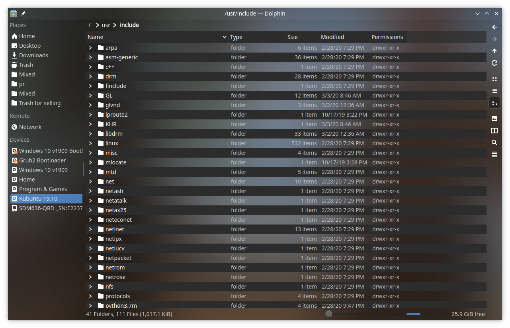Click the Dolphin app icon in the title bar

coord(14,14)
